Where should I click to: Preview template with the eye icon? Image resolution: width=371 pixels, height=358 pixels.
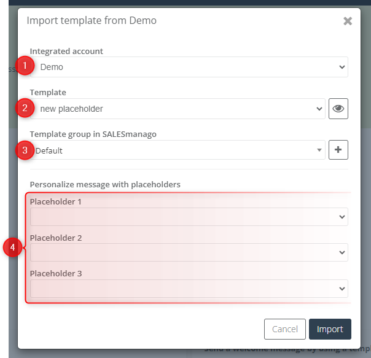[338, 109]
